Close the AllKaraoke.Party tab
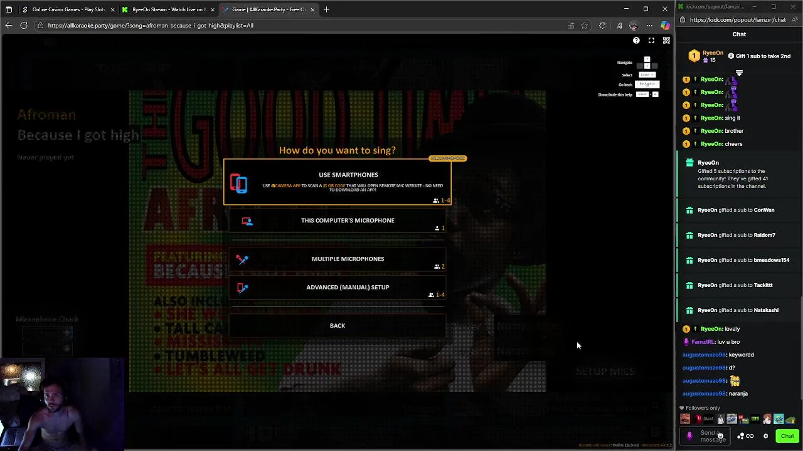The height and width of the screenshot is (451, 803). click(312, 9)
